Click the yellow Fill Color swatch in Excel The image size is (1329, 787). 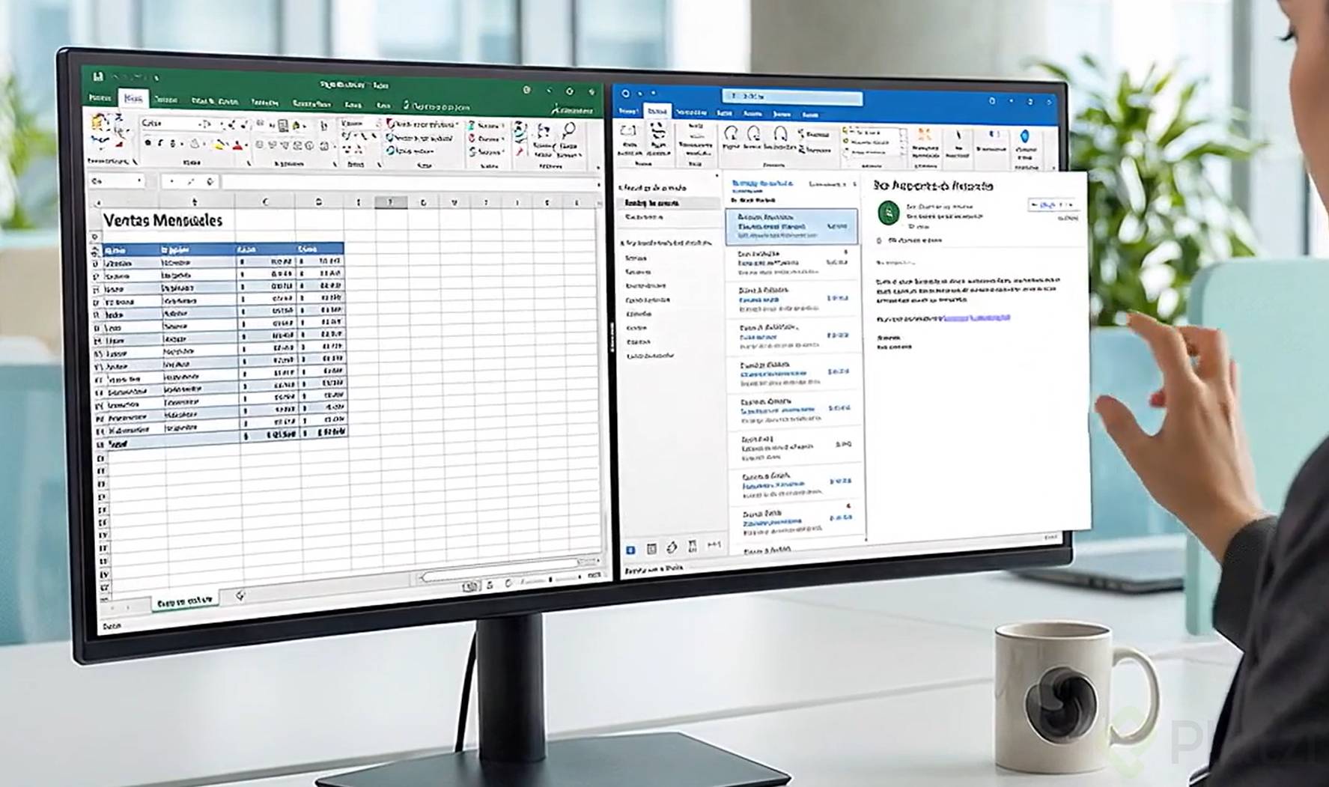click(x=219, y=144)
